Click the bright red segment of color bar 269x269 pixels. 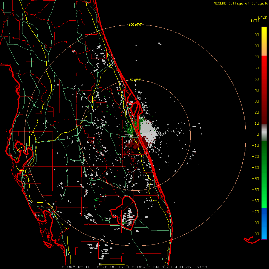click(x=264, y=72)
